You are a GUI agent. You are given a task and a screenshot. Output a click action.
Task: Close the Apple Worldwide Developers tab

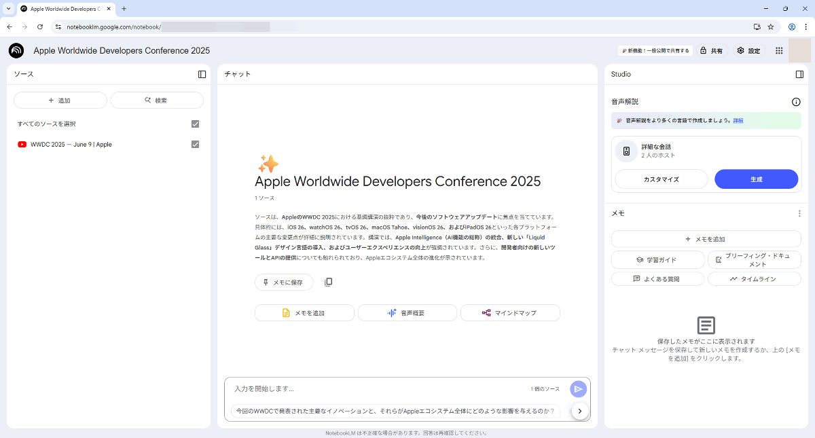pyautogui.click(x=110, y=9)
